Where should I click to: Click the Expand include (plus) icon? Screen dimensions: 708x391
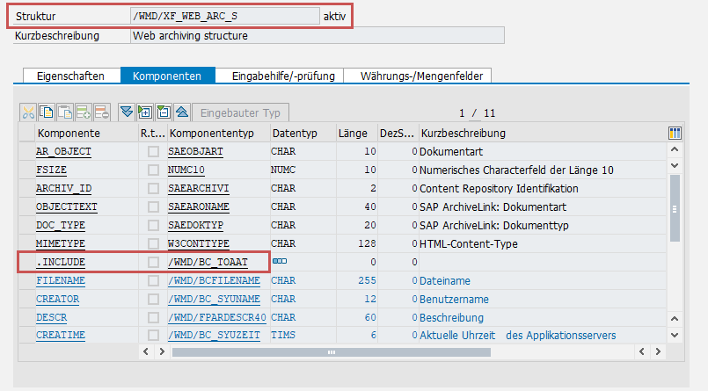point(145,112)
